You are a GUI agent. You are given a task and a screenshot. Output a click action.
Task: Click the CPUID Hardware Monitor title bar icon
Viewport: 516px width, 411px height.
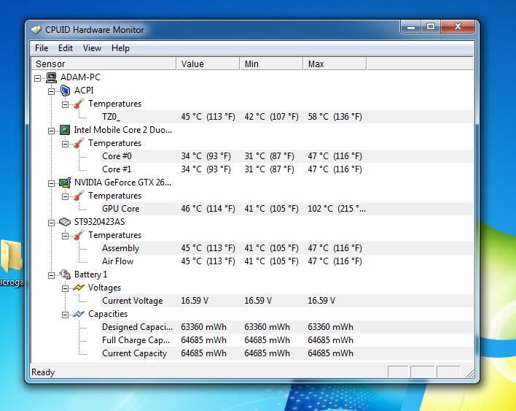coord(36,30)
